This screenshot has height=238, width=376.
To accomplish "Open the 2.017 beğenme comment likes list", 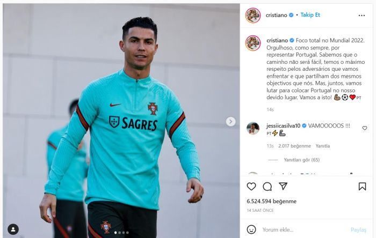I will [x=294, y=146].
